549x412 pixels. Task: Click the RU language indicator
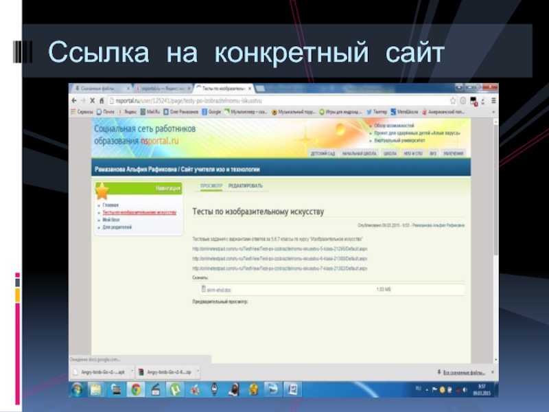pyautogui.click(x=418, y=389)
